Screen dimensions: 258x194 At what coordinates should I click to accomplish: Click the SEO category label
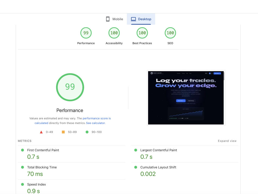170,43
